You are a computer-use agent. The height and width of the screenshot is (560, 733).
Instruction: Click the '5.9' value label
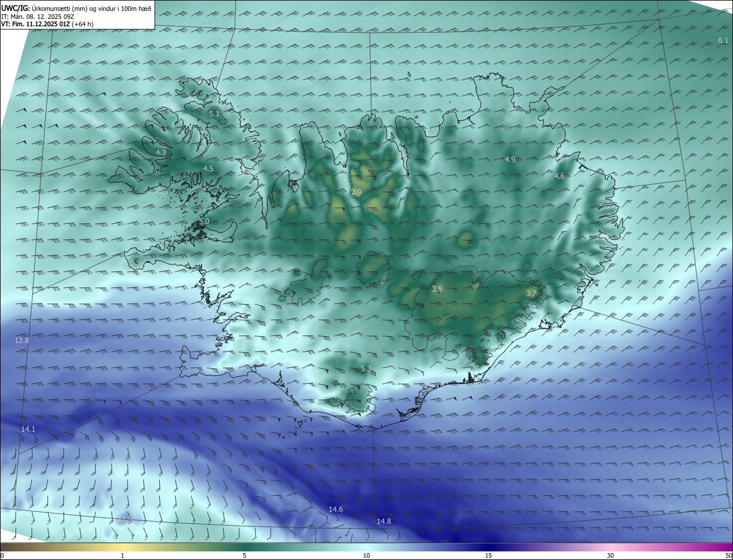[x=136, y=262]
